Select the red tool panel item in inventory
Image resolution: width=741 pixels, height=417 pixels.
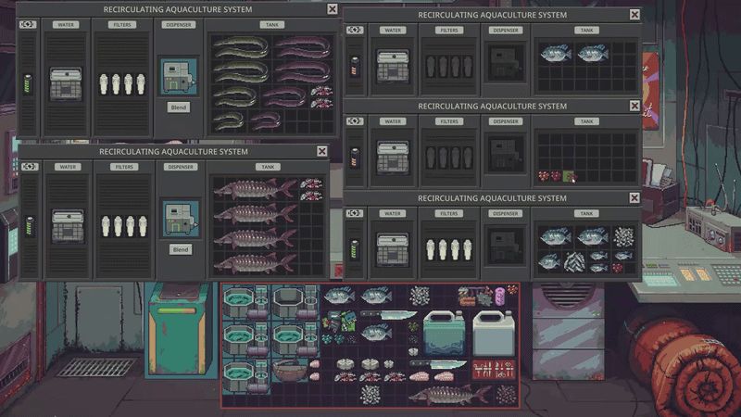tap(494, 370)
